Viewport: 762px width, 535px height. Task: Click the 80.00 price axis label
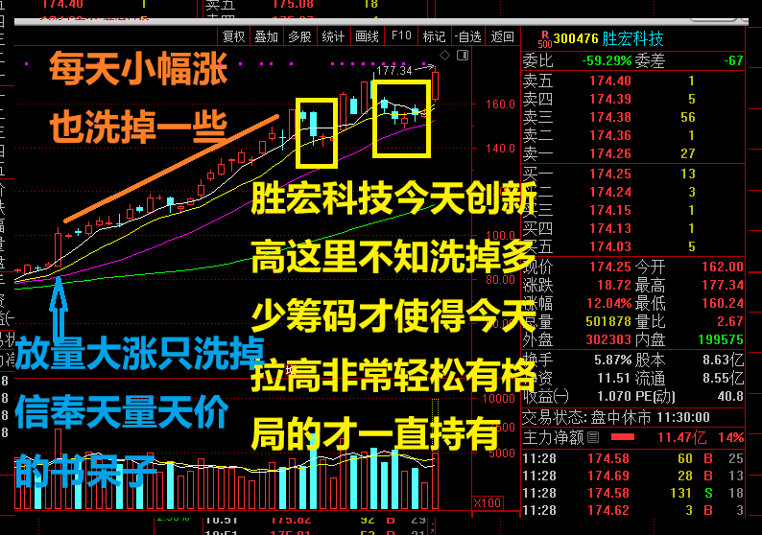pyautogui.click(x=500, y=280)
